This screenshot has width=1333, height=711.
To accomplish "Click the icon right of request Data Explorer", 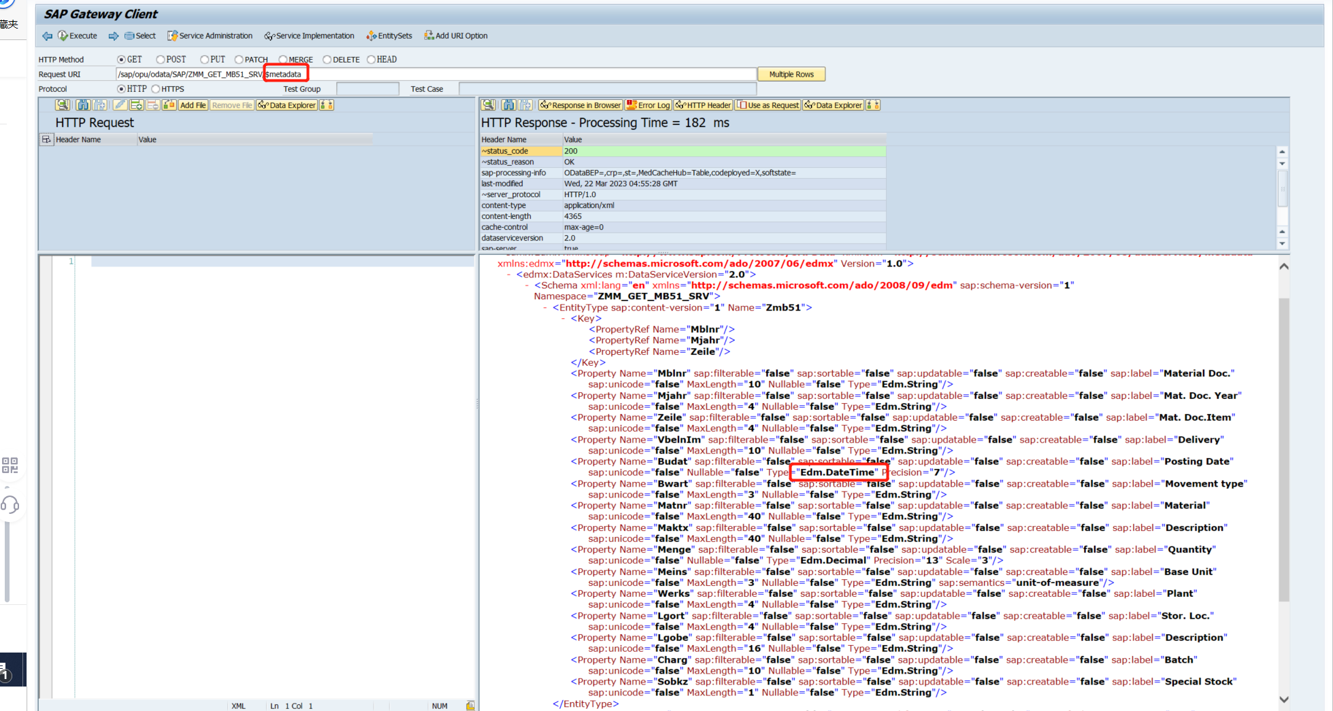I will point(327,105).
